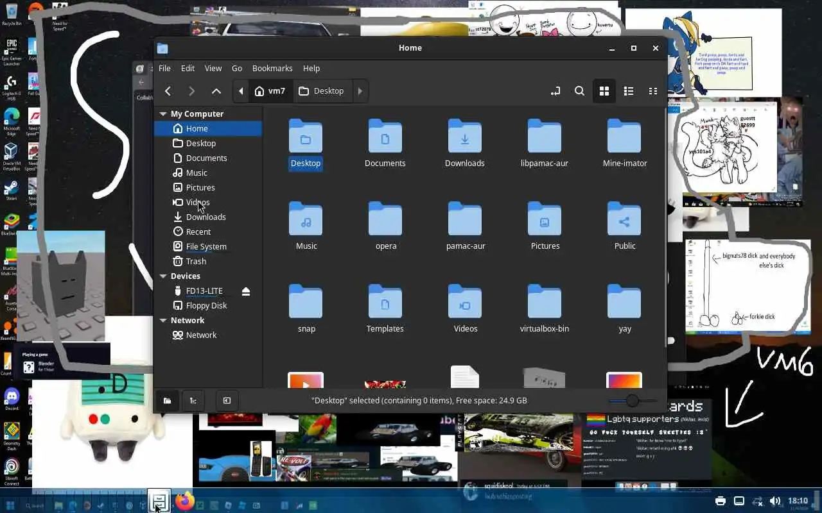Click the network tray icon

[x=757, y=501]
